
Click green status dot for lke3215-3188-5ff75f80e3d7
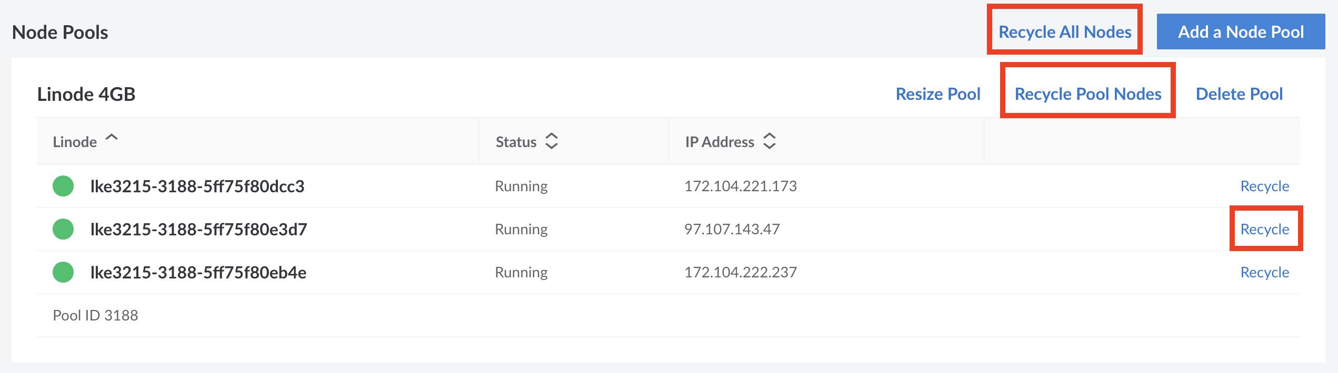[x=63, y=229]
